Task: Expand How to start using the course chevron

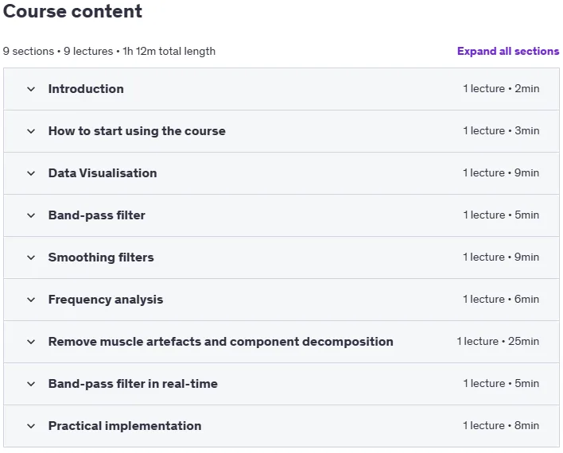Action: 31,131
